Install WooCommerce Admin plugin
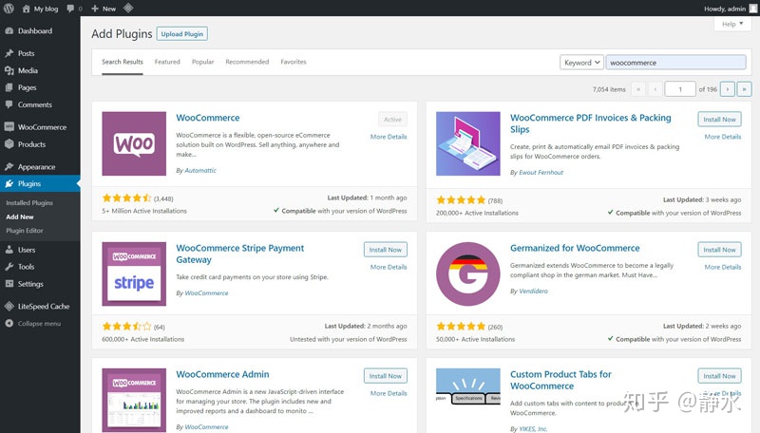Image resolution: width=760 pixels, height=433 pixels. [386, 376]
